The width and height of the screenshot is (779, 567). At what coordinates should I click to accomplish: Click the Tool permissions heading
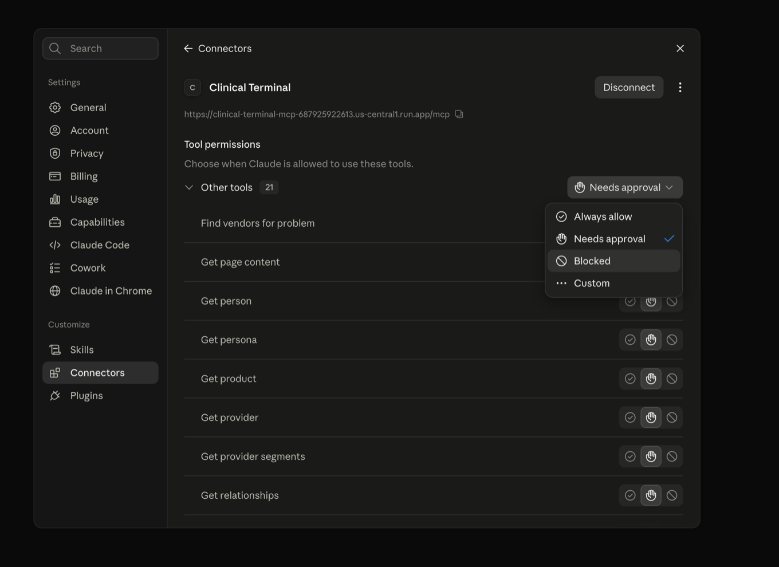[222, 144]
